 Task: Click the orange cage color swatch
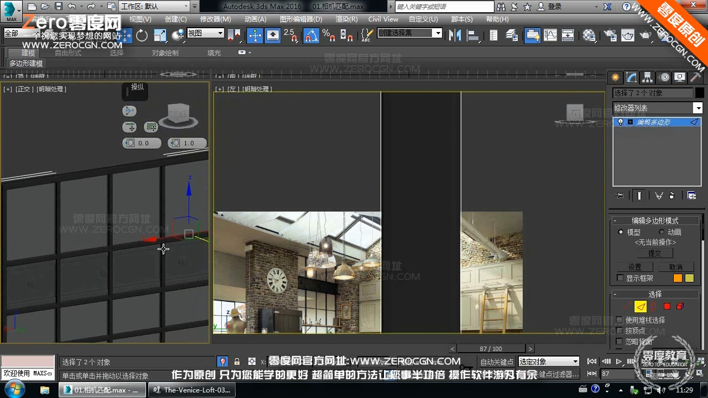(678, 278)
